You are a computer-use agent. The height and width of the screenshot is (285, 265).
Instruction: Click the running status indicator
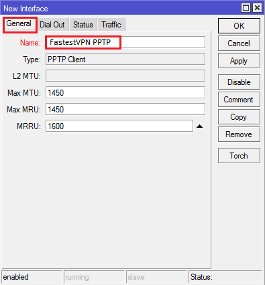coord(94,277)
